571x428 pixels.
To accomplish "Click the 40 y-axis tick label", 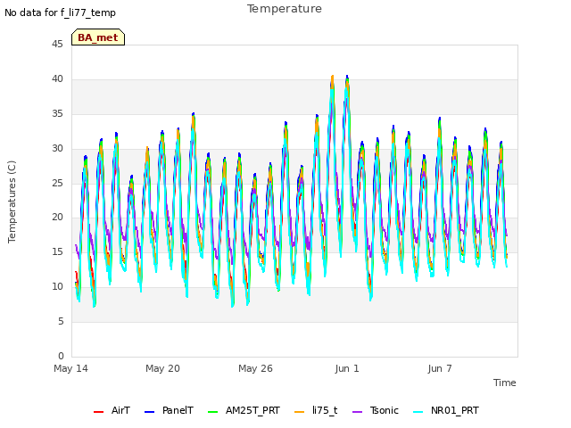I will [x=57, y=79].
